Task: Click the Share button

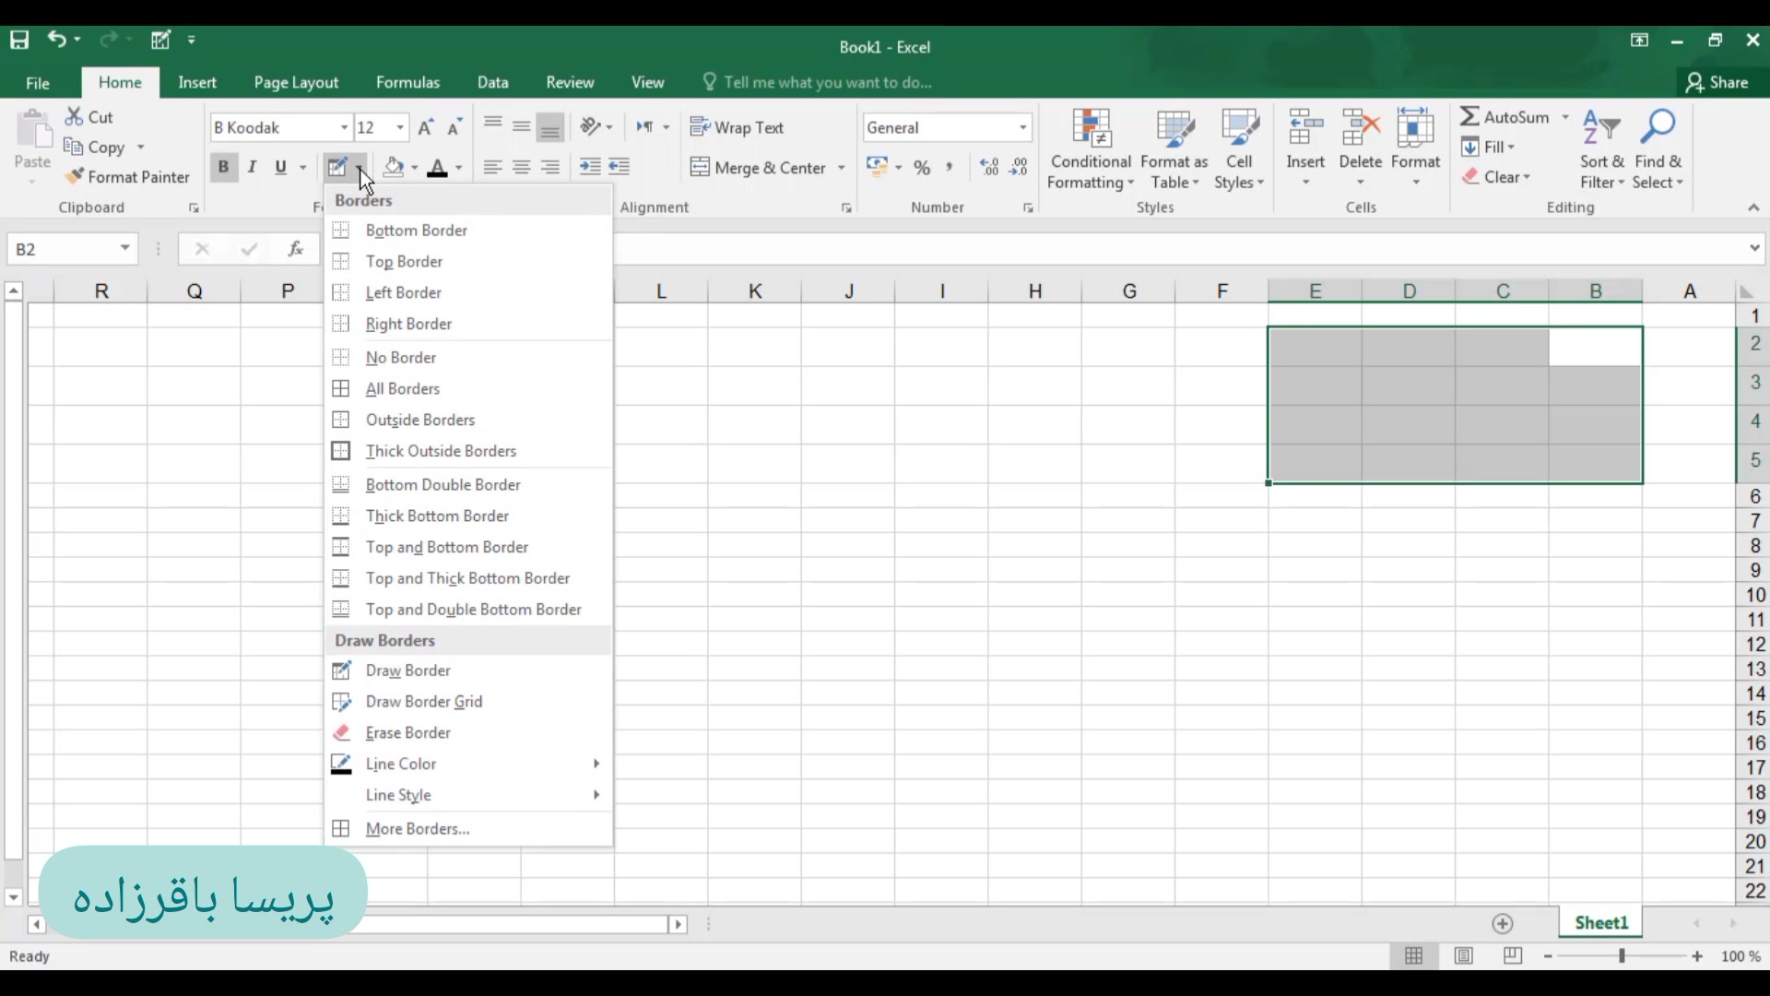Action: pyautogui.click(x=1717, y=82)
